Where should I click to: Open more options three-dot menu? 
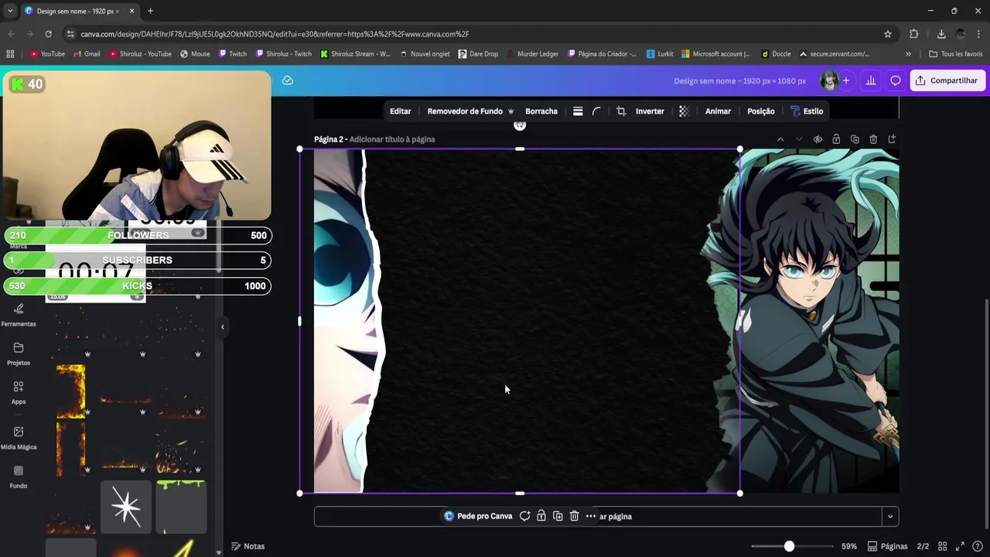pyautogui.click(x=591, y=516)
